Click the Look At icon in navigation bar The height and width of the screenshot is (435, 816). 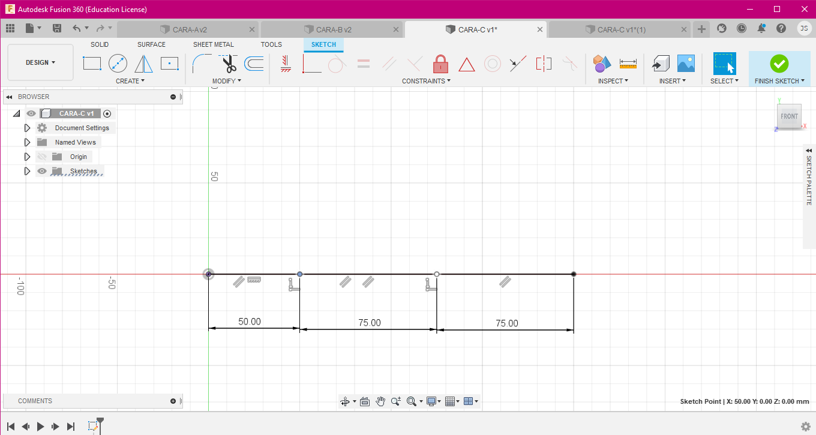pyautogui.click(x=364, y=401)
